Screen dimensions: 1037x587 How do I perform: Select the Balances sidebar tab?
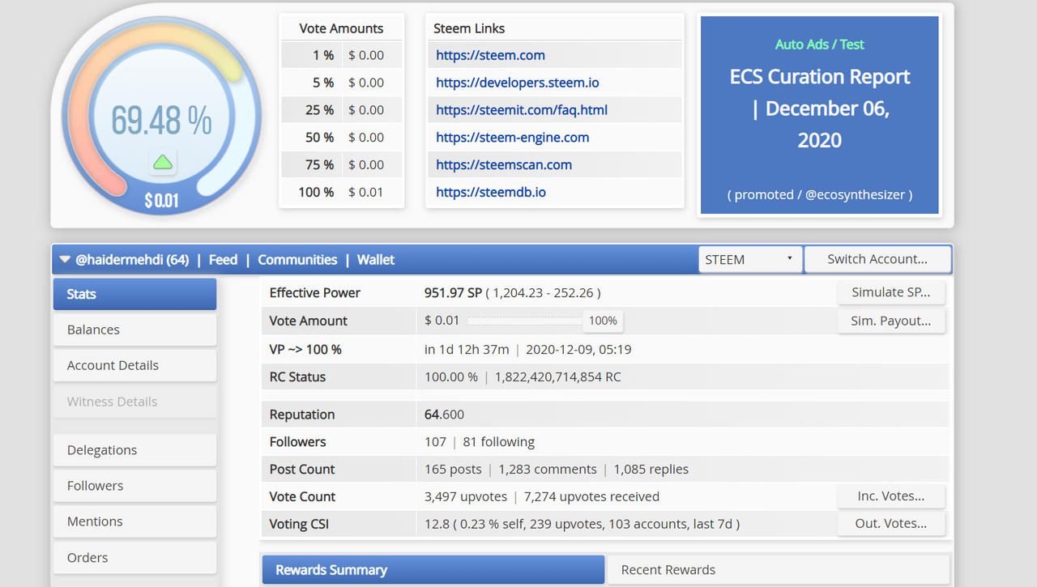point(134,330)
